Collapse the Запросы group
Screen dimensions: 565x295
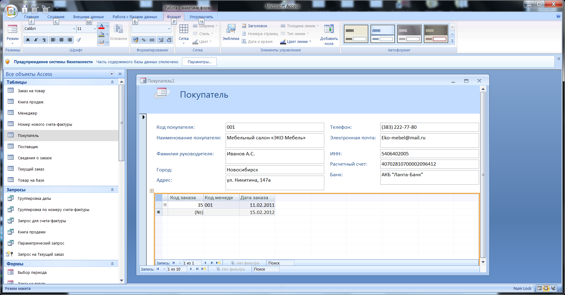(112, 190)
